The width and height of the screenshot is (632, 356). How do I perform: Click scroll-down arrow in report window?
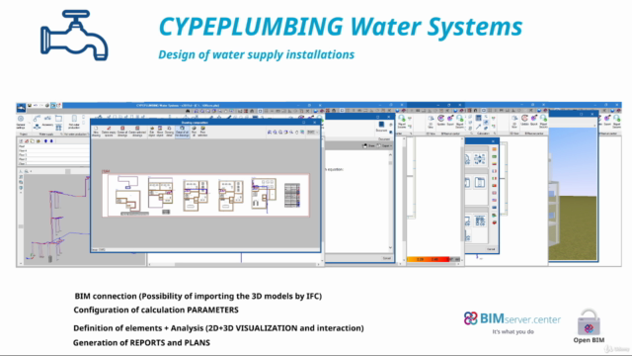point(390,247)
